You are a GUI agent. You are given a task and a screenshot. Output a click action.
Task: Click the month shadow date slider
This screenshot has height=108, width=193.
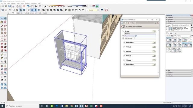pyautogui.click(x=56, y=6)
